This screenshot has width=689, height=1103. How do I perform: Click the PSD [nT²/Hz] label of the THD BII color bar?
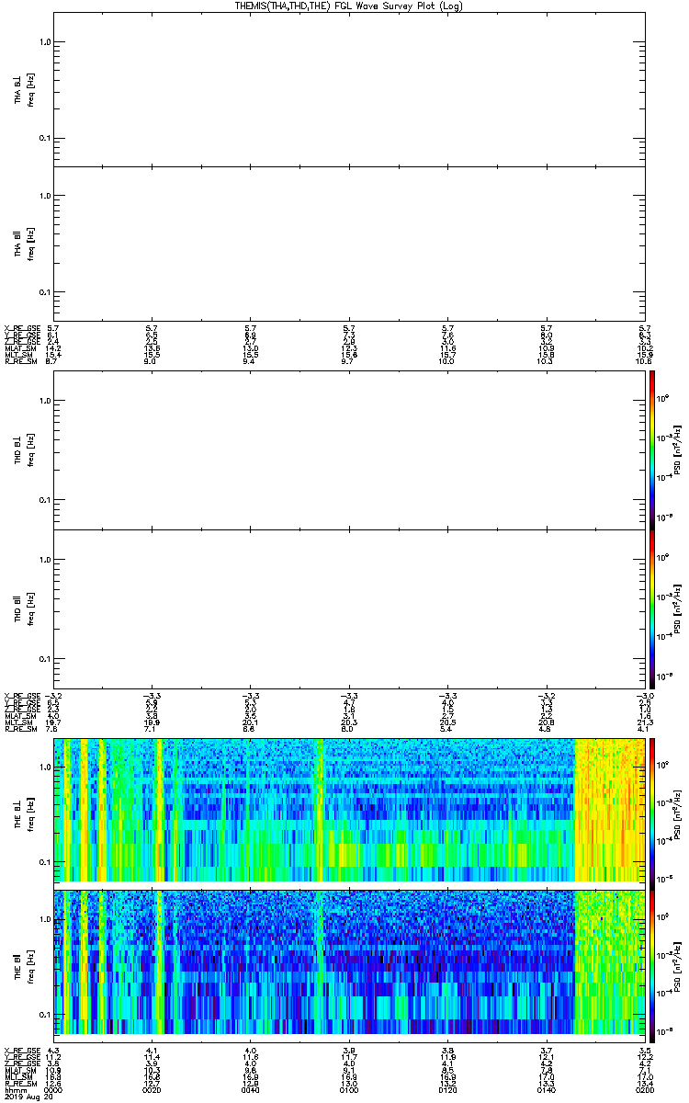click(x=678, y=608)
